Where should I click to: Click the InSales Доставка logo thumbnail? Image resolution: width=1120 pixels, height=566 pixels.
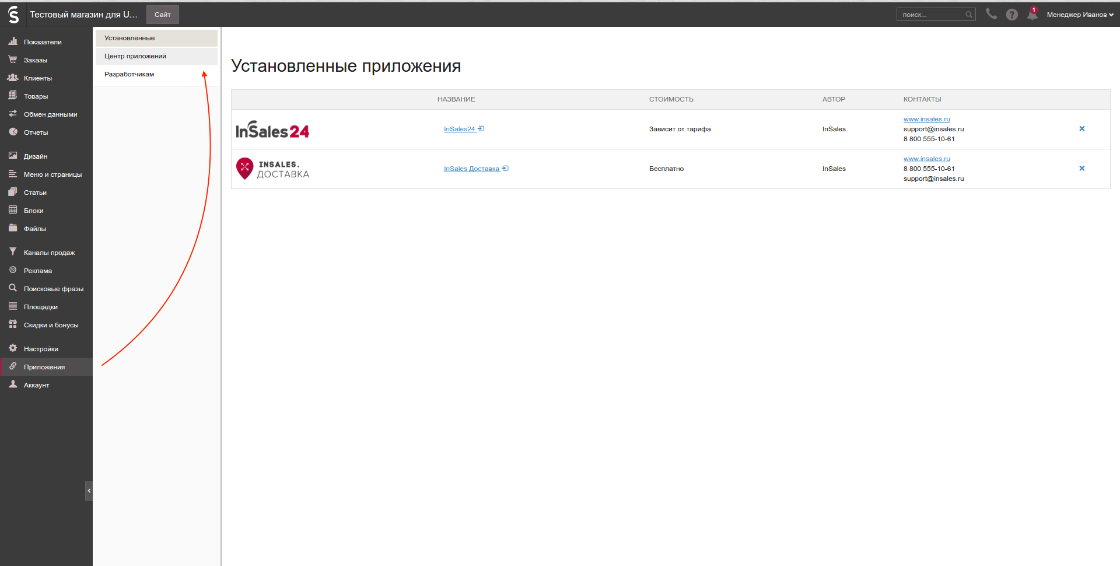[272, 169]
